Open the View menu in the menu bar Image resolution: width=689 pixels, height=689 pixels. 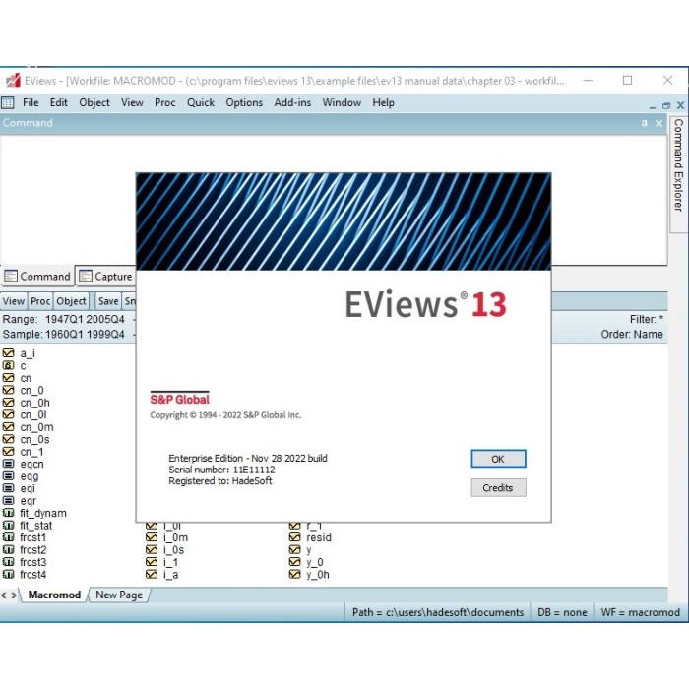click(132, 102)
